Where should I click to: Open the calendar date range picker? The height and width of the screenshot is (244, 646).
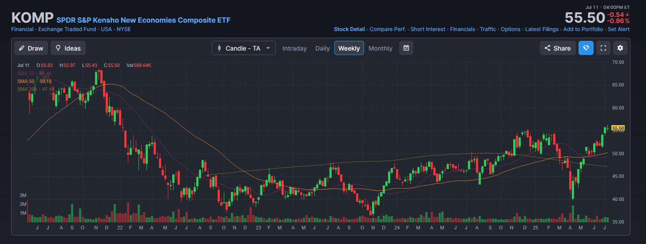tap(406, 48)
